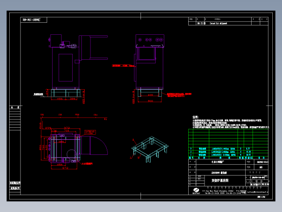The width and height of the screenshot is (282, 212).
Task: Click the boxed drawing number at top-left corner
Action: point(34,20)
